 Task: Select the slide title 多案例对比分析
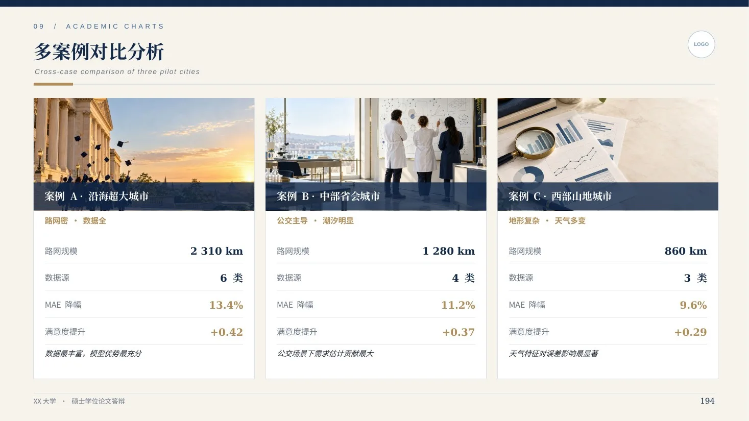[99, 52]
